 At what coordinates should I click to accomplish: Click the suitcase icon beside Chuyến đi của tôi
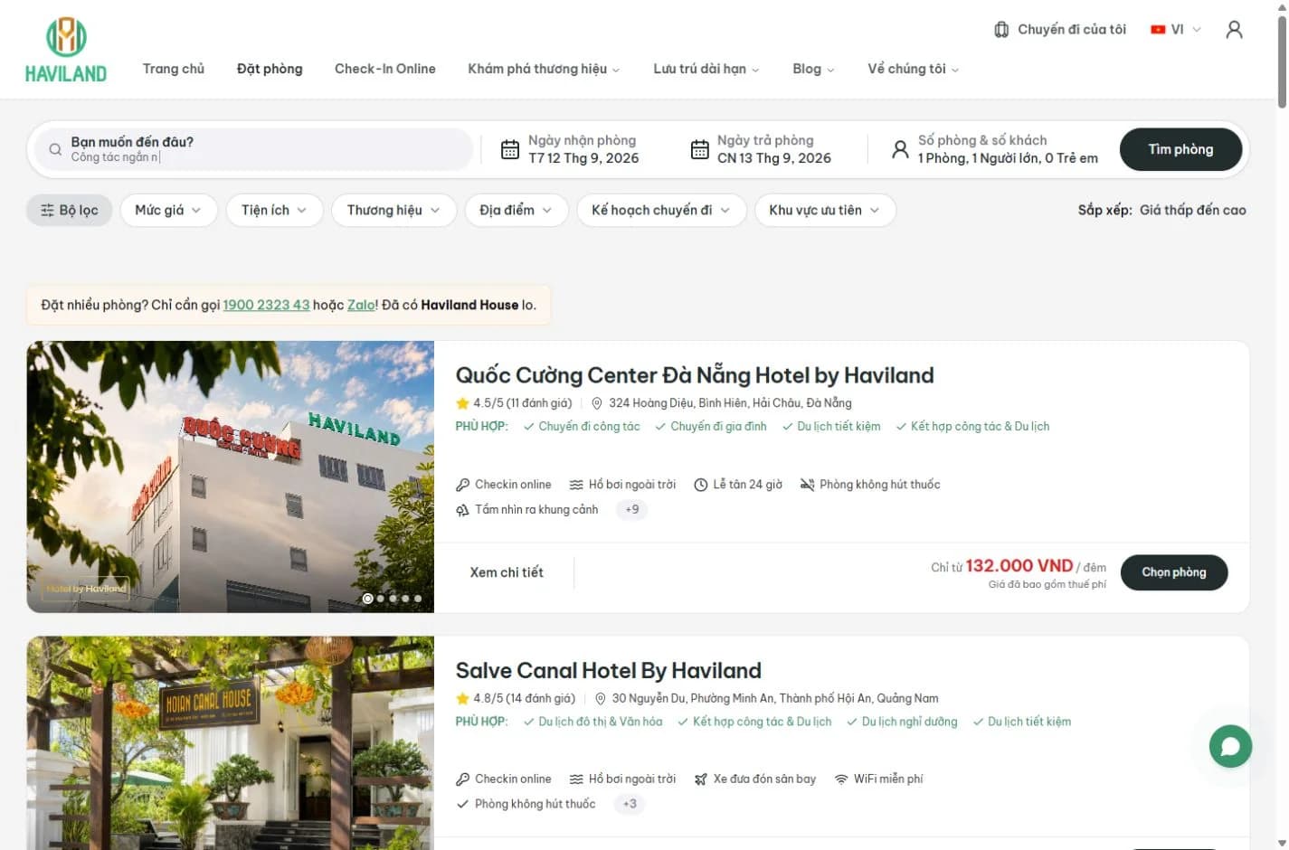1001,30
